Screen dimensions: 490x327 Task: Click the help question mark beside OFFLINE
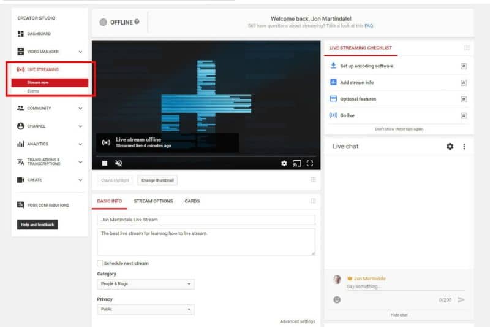(137, 21)
